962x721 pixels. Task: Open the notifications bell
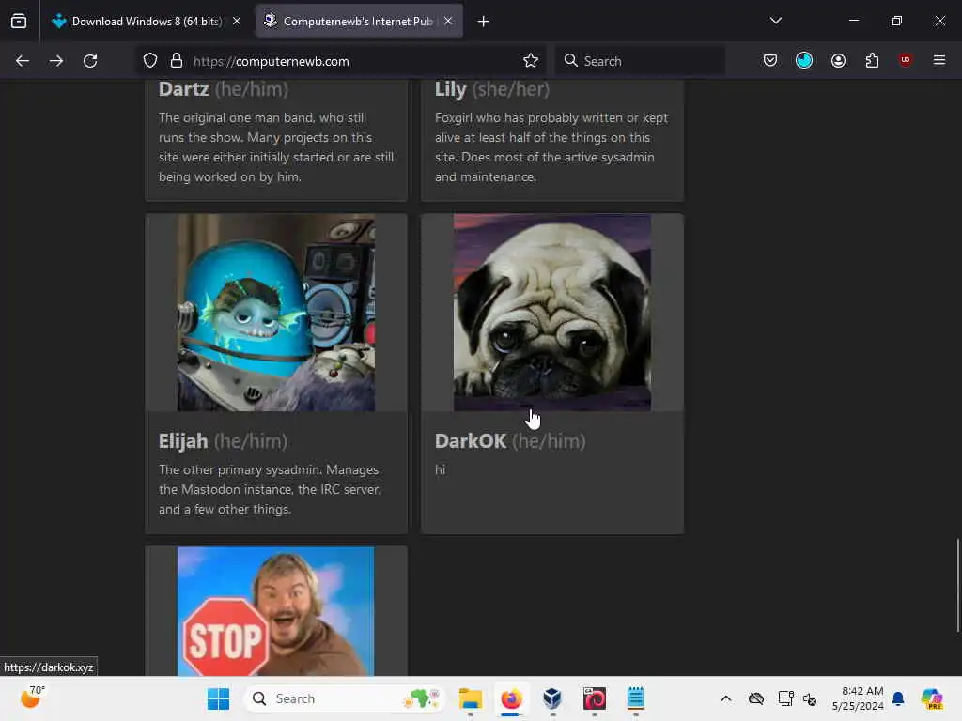[898, 698]
